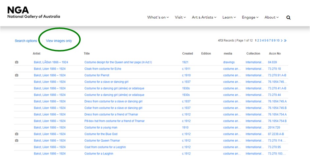Sort by the Created column header

point(188,53)
